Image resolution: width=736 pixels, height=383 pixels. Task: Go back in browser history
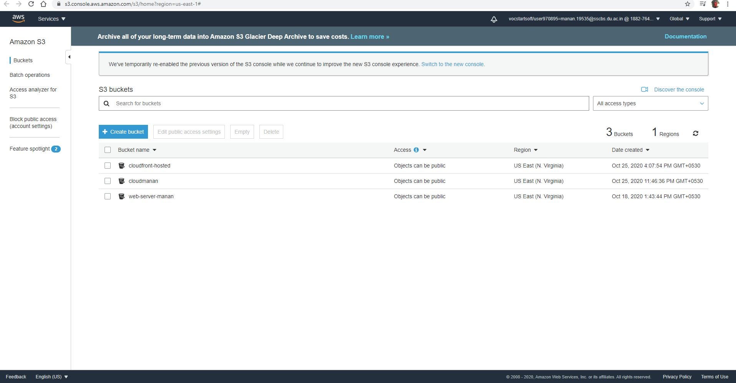[6, 4]
